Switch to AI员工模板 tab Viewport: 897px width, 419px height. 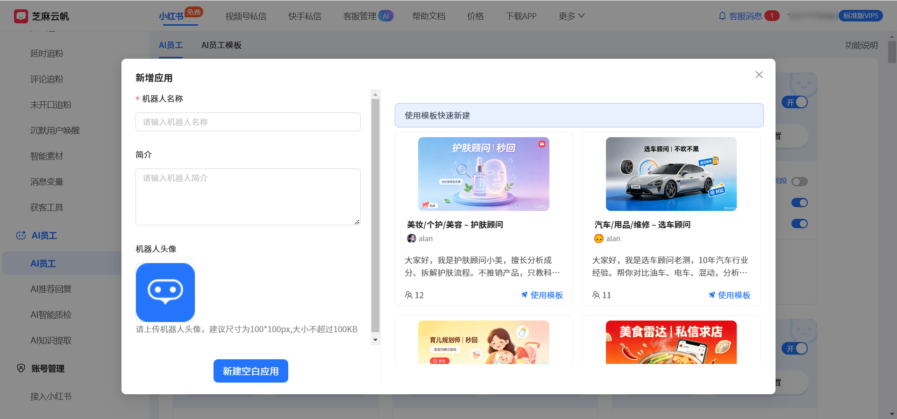pyautogui.click(x=221, y=45)
